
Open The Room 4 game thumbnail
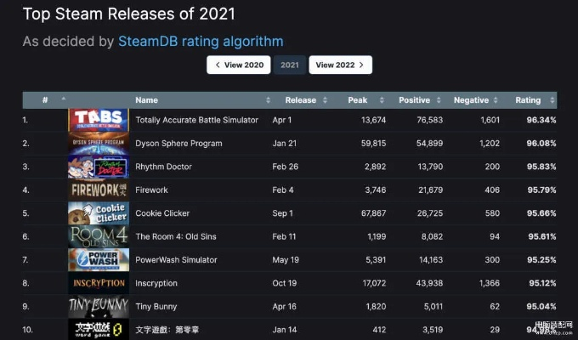[x=98, y=236]
